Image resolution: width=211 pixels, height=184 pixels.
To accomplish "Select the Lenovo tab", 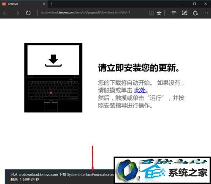I will (x=24, y=4).
